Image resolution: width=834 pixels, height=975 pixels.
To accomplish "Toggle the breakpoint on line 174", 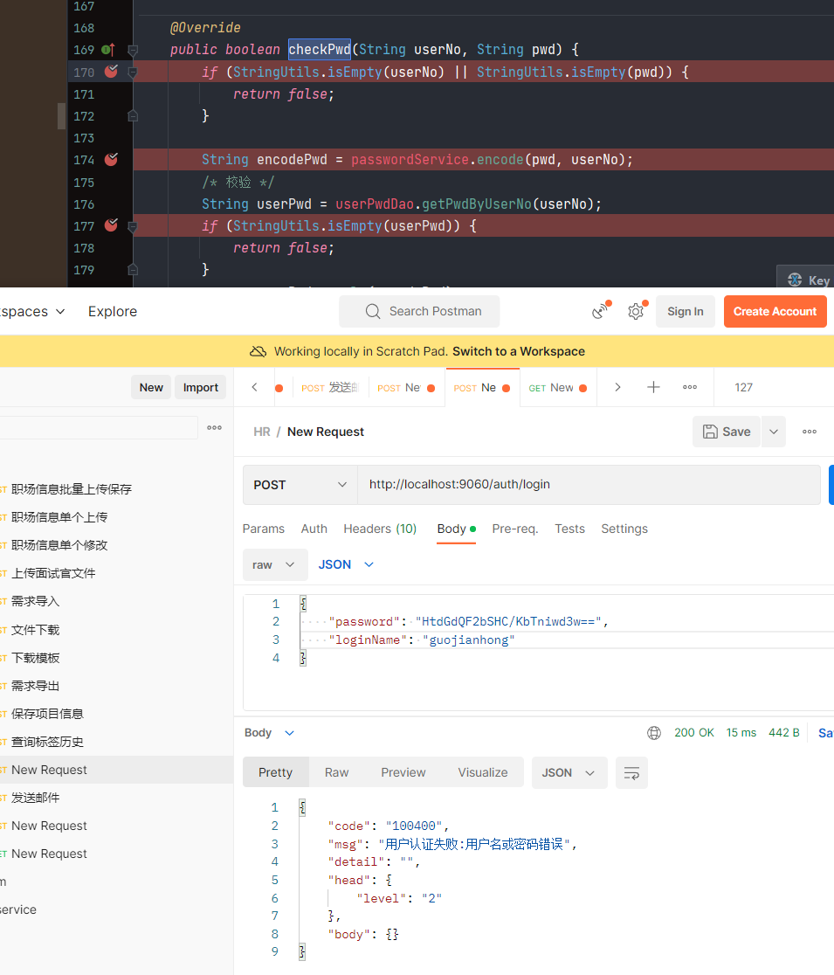I will click(111, 160).
